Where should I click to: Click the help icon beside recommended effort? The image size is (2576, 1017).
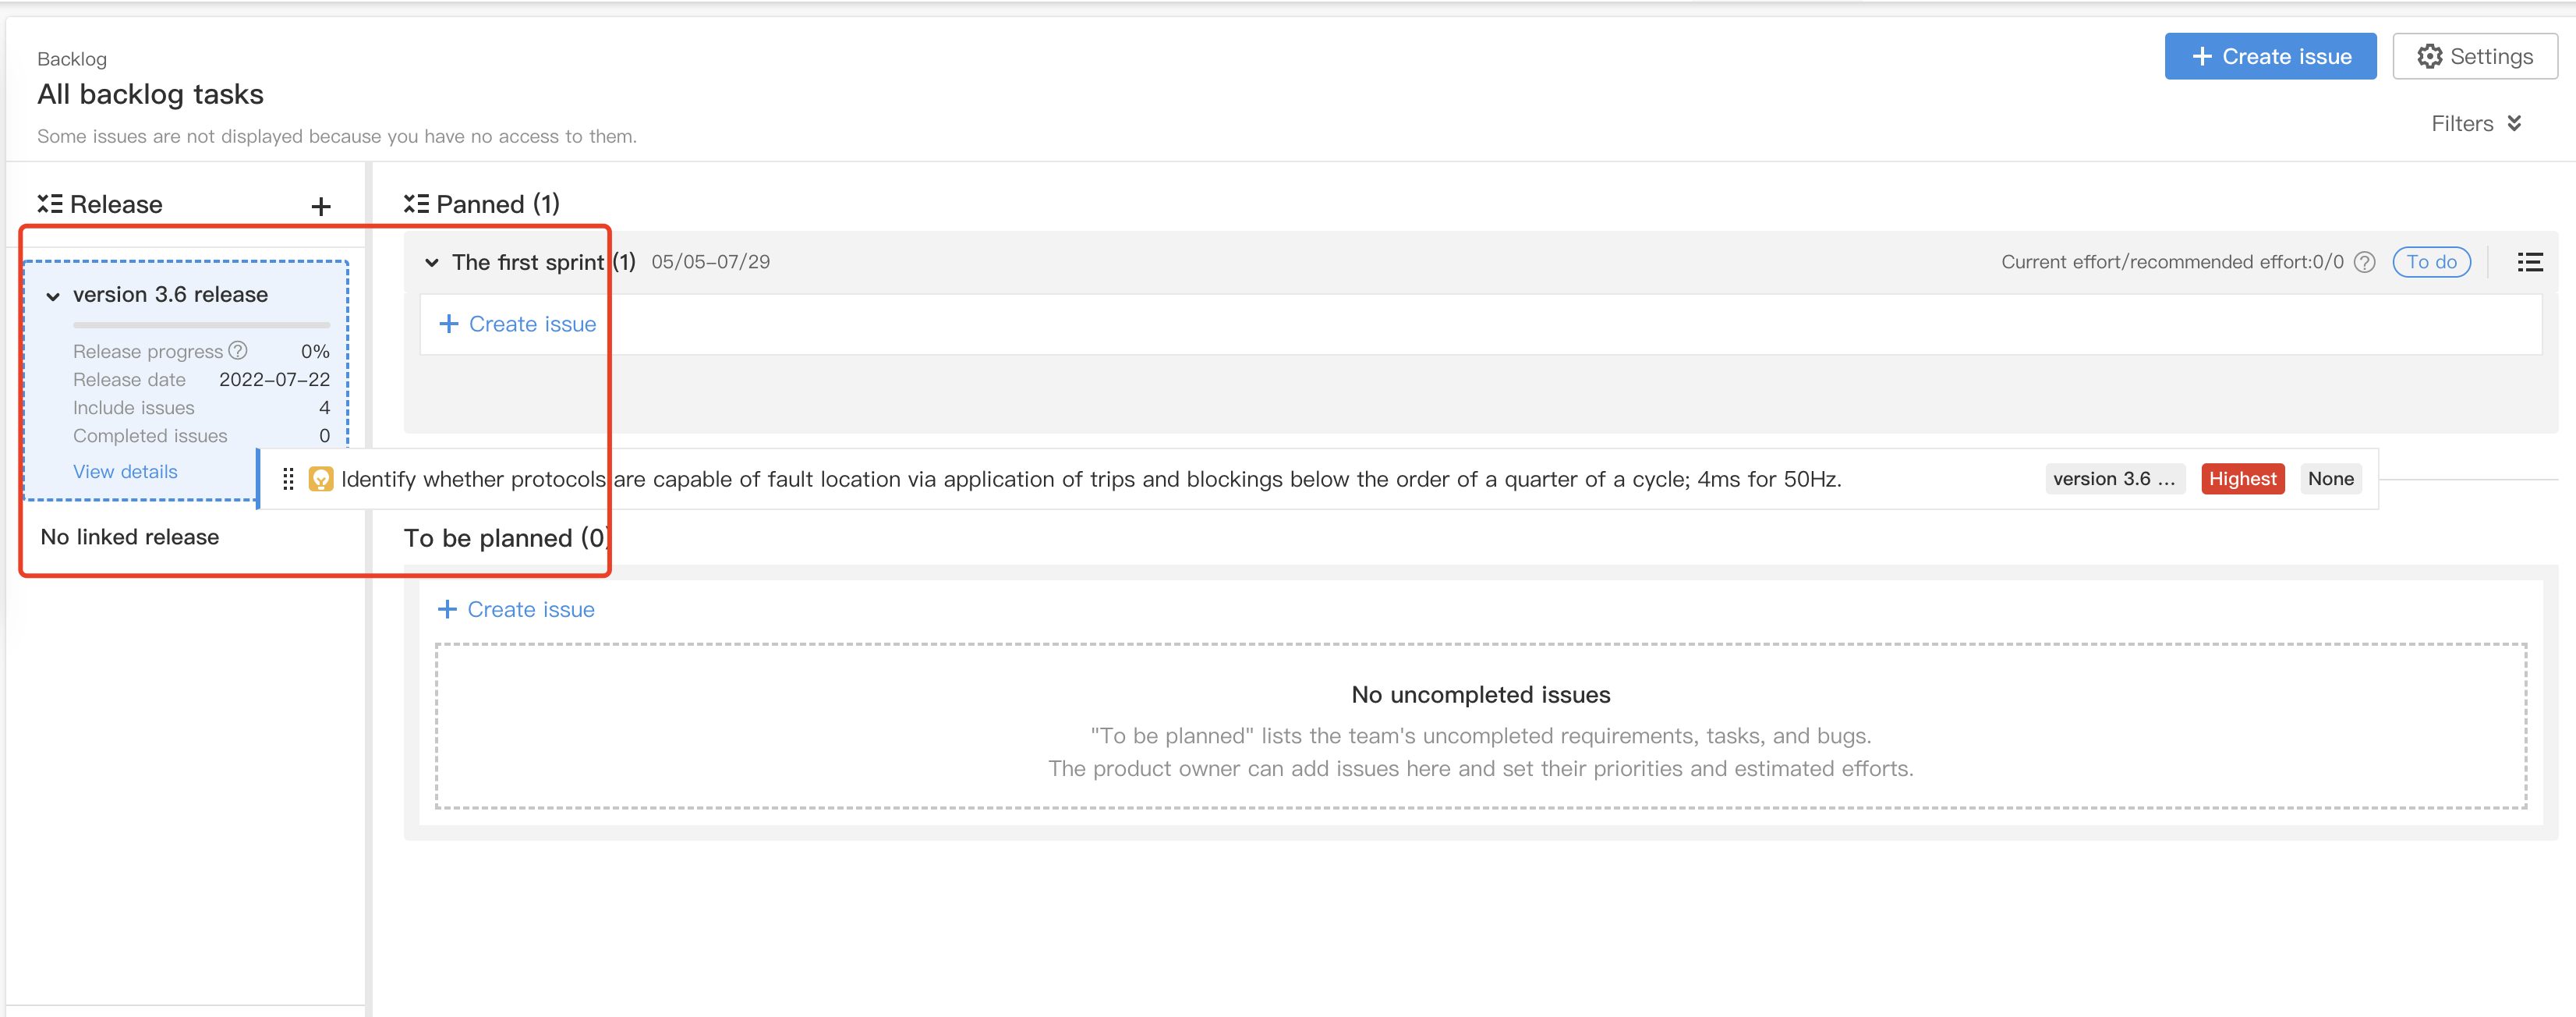(2364, 262)
